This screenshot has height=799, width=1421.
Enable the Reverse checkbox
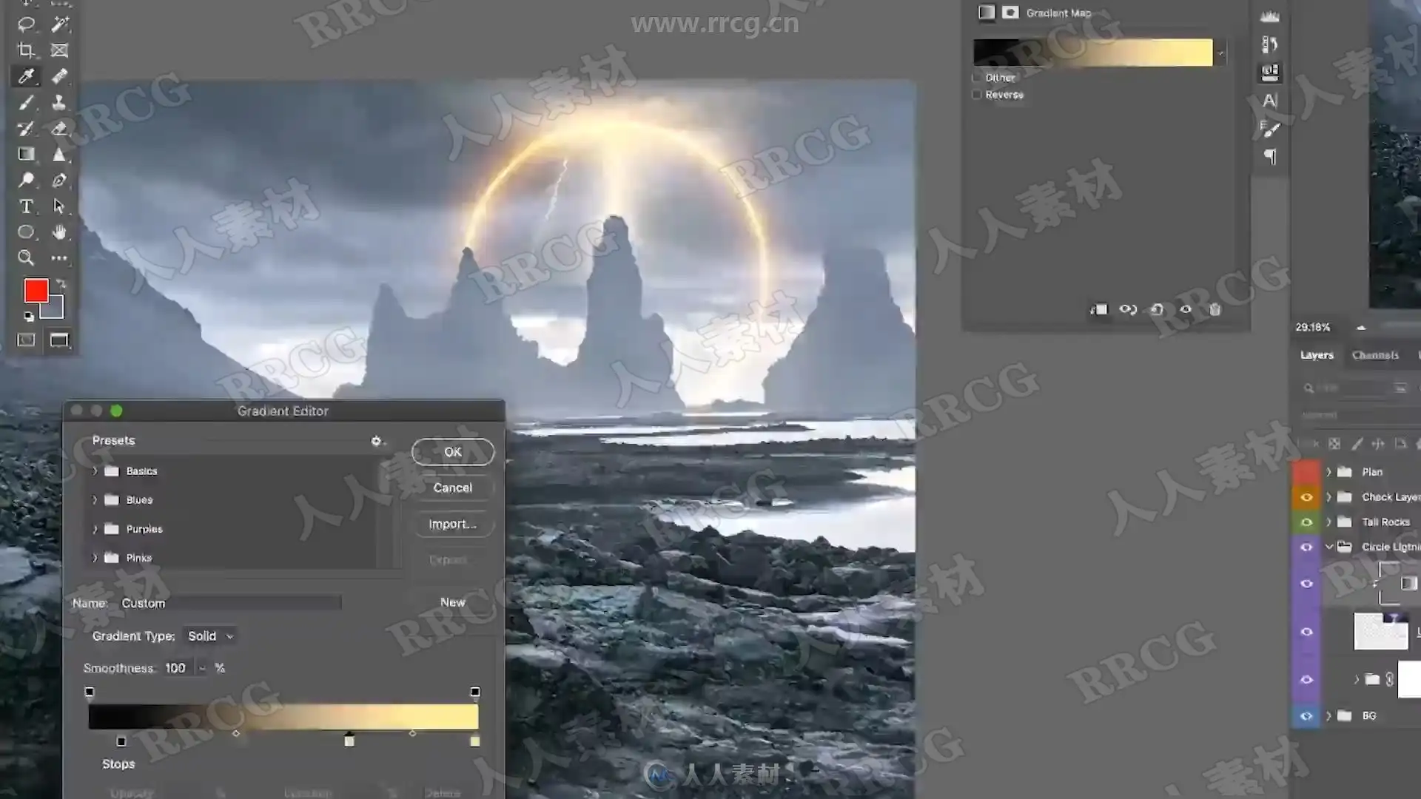977,95
